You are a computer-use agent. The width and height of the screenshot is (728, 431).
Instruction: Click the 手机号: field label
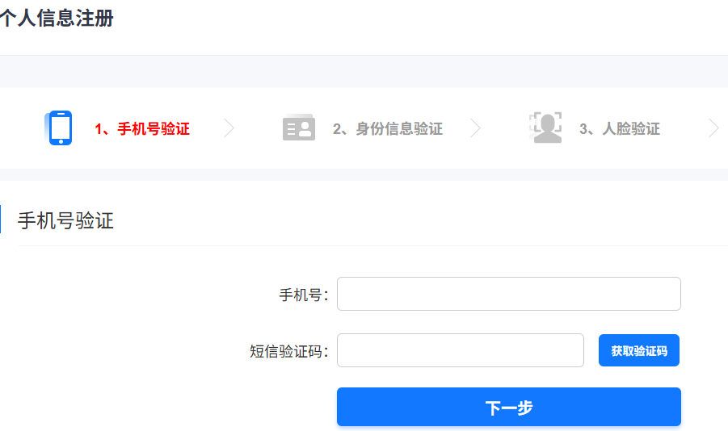[304, 295]
